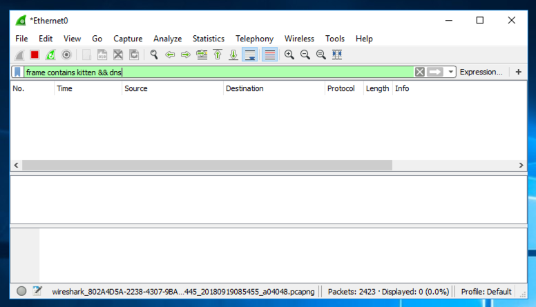536x307 pixels.
Task: Sort by the No. column header
Action: [32, 88]
